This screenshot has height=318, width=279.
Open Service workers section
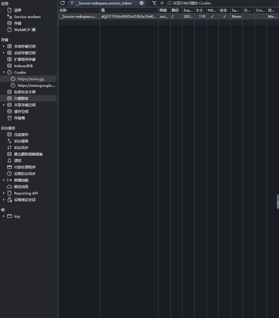27,17
